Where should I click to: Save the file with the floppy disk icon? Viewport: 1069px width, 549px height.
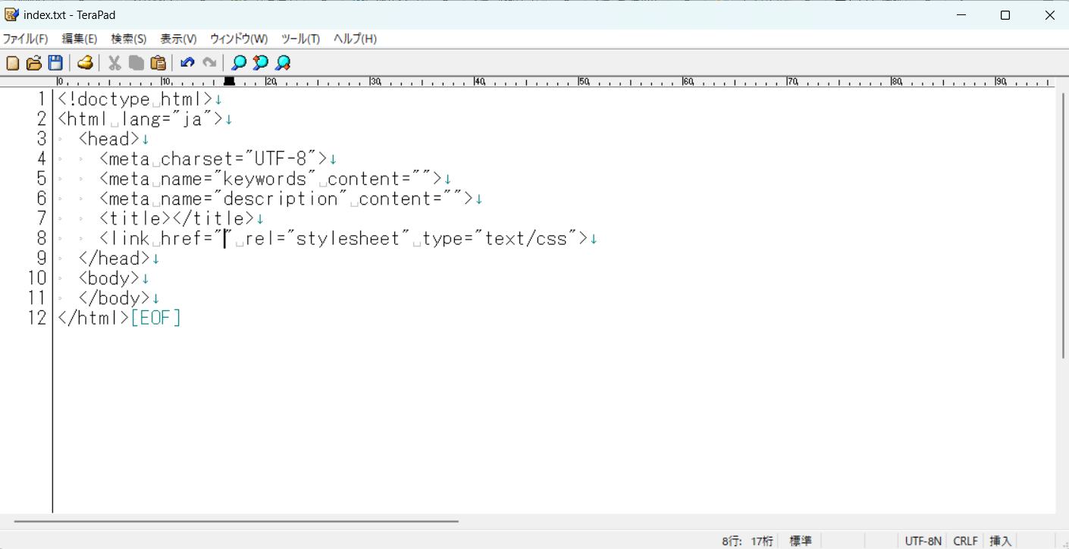pyautogui.click(x=55, y=63)
